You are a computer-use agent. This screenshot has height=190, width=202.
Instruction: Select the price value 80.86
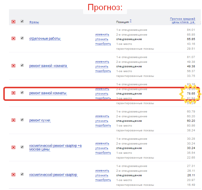[191, 125]
